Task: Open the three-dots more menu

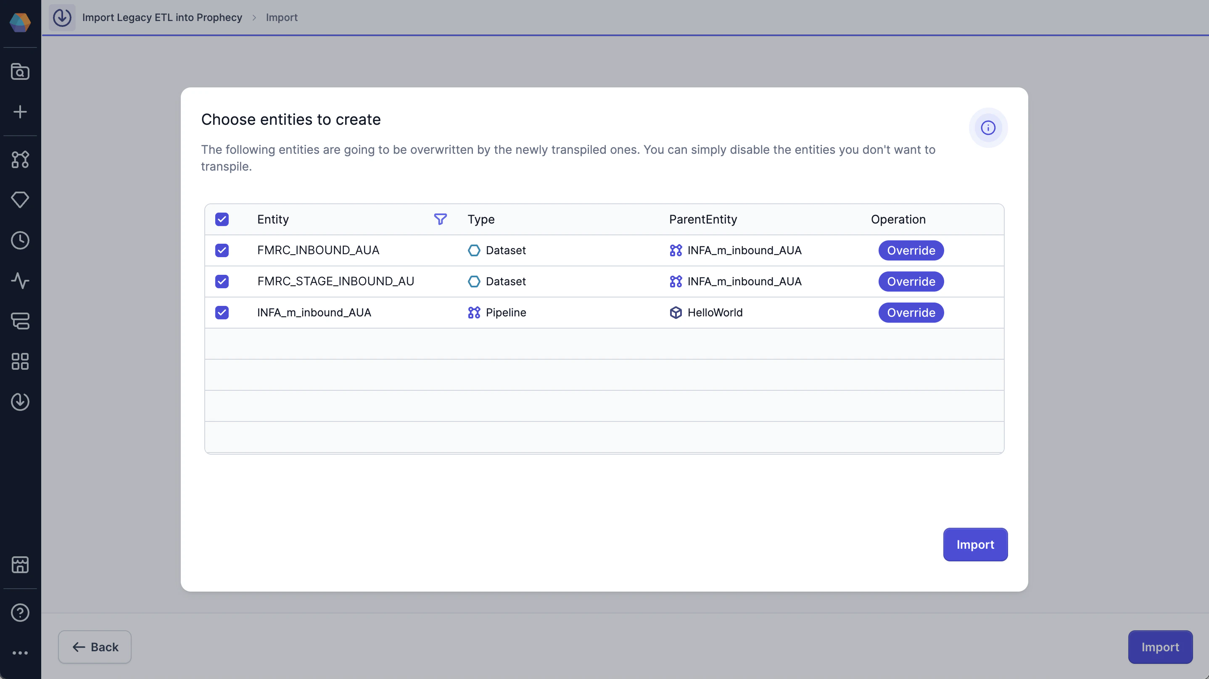Action: coord(20,653)
